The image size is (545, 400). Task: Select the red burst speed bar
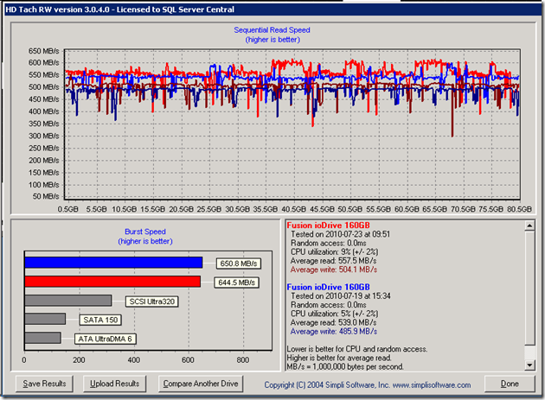click(112, 282)
